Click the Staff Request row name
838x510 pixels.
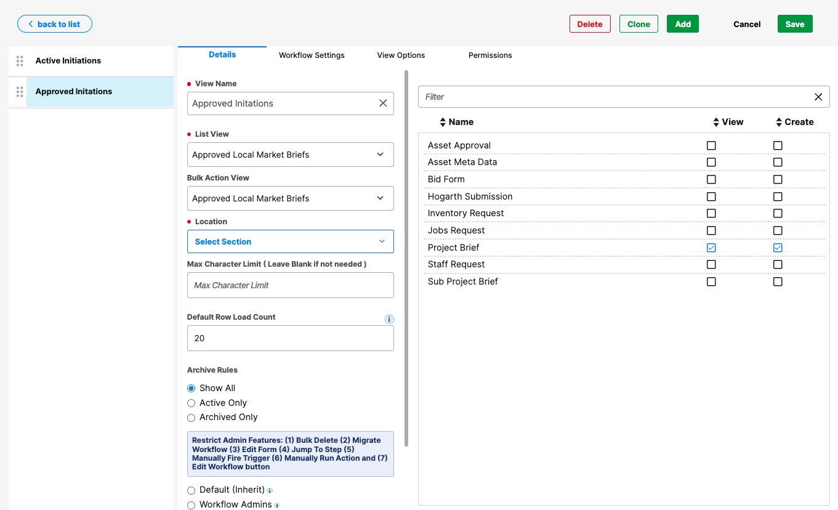pos(456,264)
